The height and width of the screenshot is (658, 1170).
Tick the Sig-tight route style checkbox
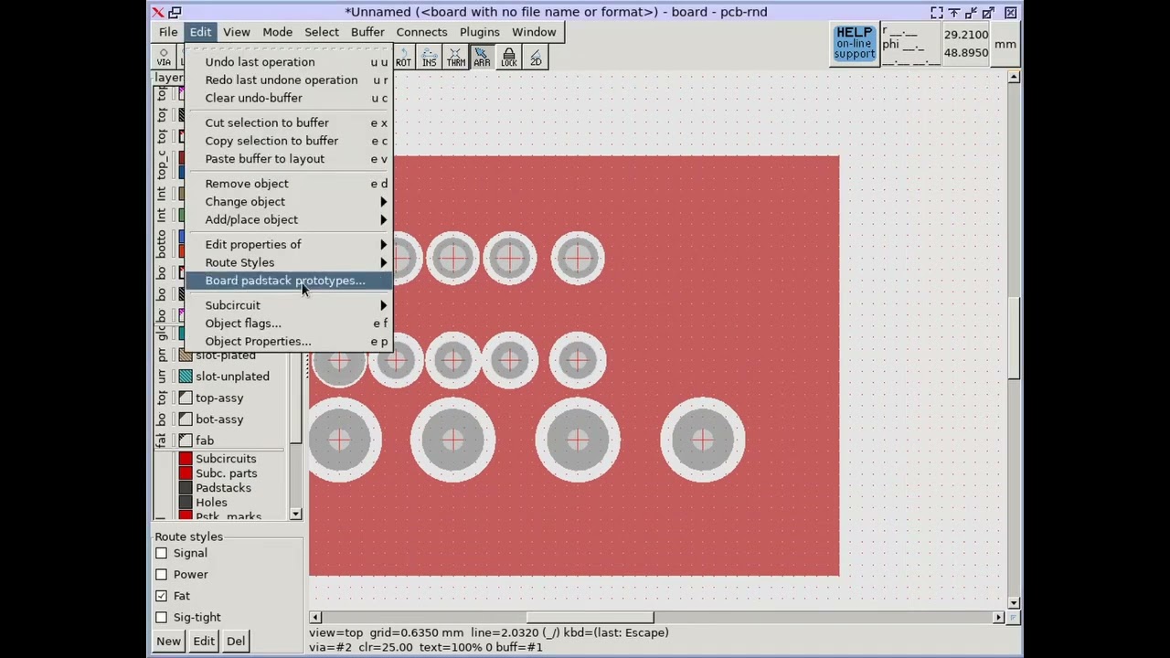pos(162,617)
